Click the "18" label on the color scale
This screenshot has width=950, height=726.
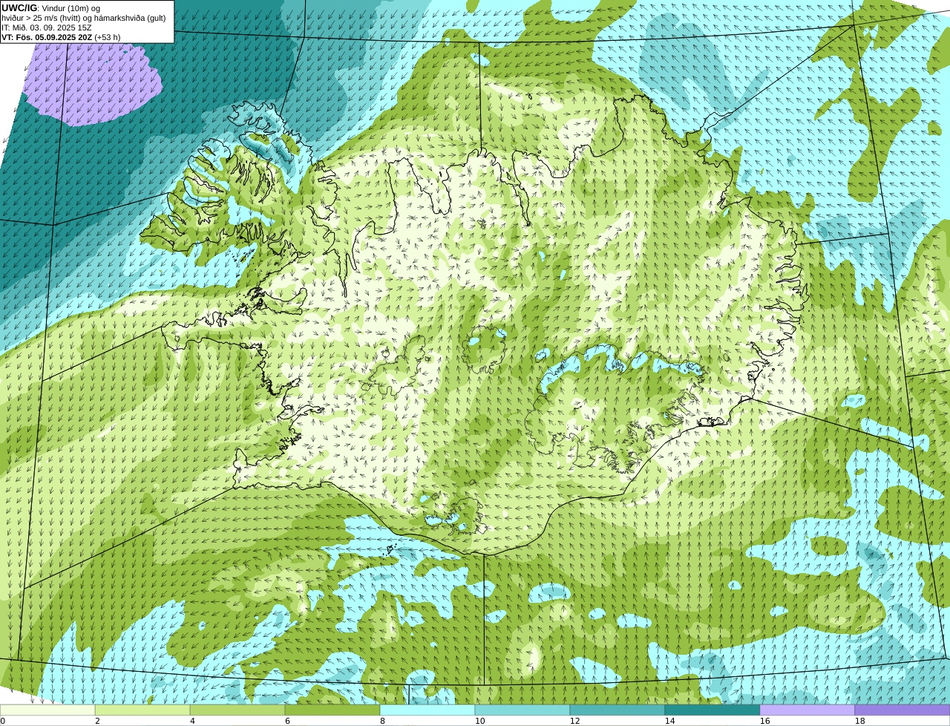point(859,721)
